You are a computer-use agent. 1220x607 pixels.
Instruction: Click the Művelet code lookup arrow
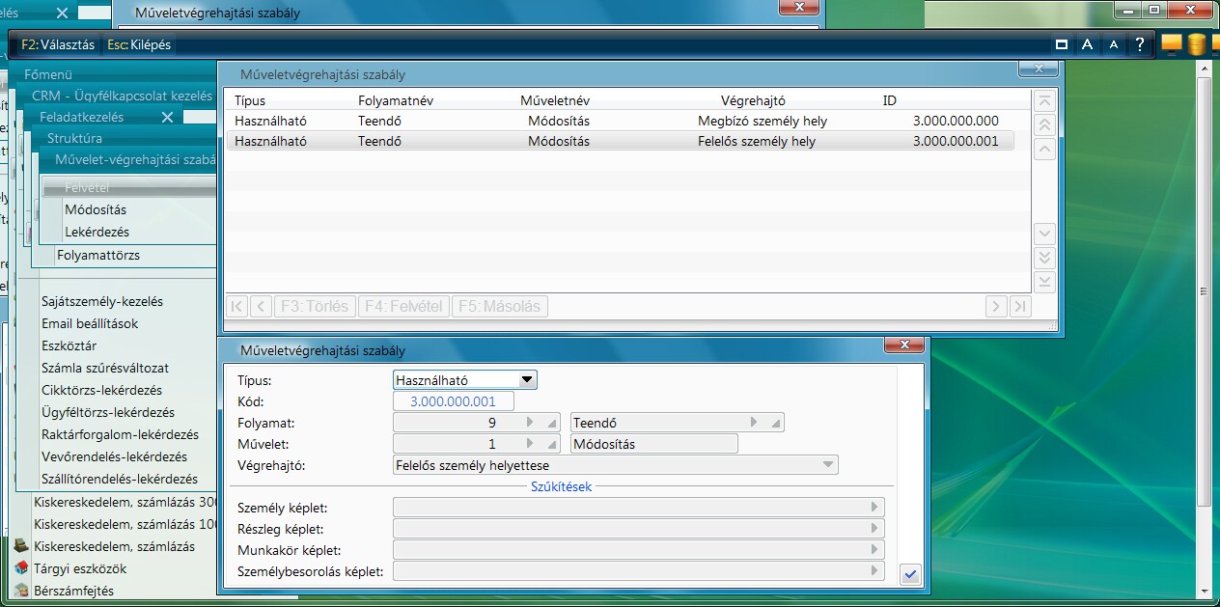tap(529, 444)
